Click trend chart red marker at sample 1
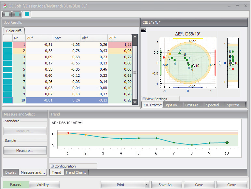251x189 pixels. pyautogui.click(x=68, y=133)
